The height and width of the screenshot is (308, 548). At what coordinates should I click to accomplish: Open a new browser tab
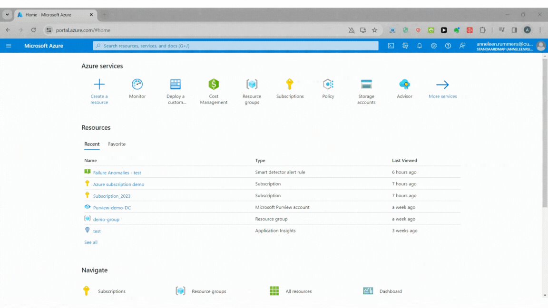coord(104,15)
